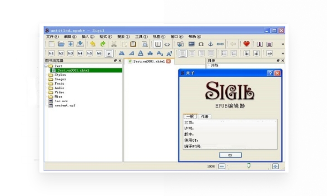Collapse the Text folder in book browser
327x196 pixels.
point(46,66)
